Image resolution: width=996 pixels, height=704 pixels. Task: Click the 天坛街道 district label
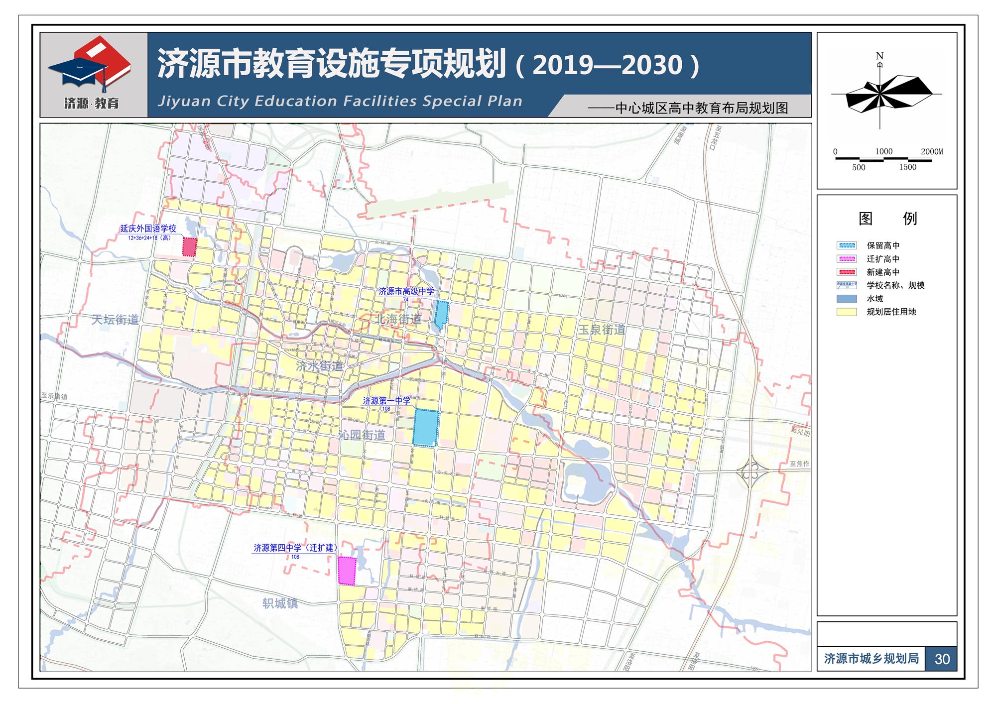[115, 320]
